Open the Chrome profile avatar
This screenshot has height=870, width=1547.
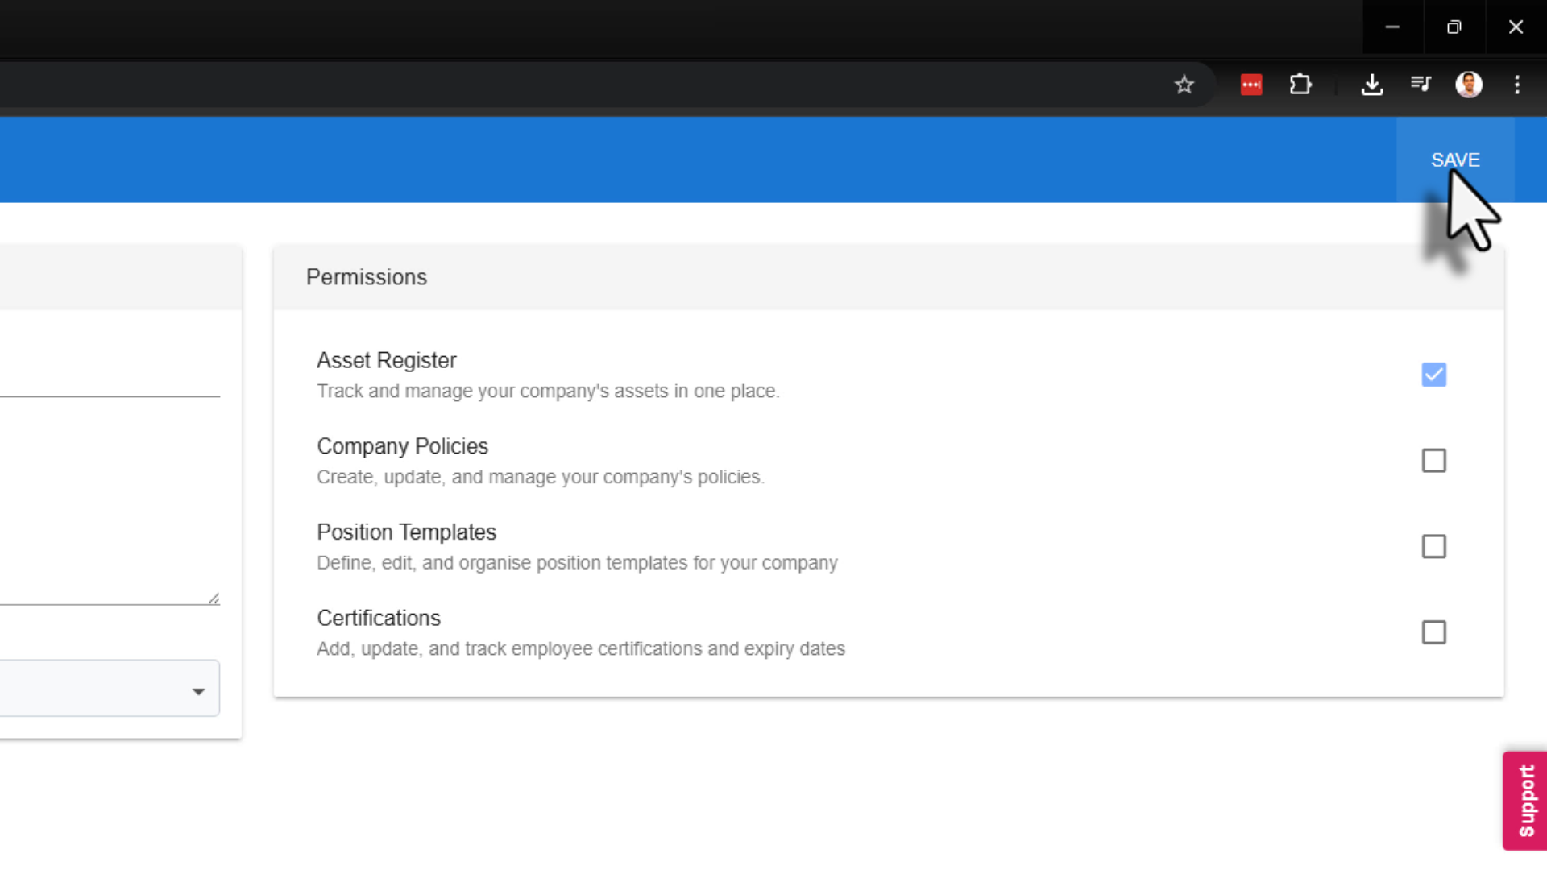coord(1469,85)
